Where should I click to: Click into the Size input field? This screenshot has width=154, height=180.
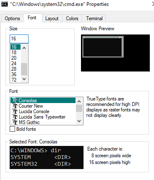pos(19,39)
